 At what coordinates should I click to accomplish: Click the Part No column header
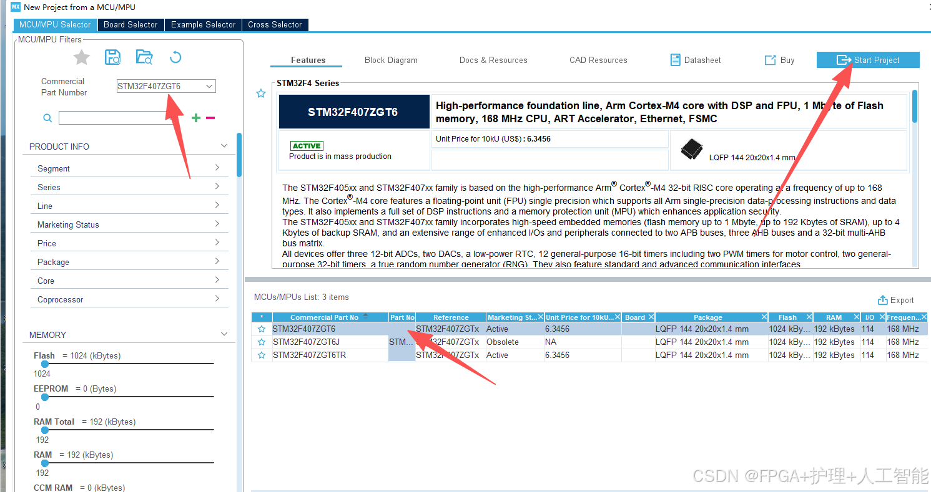[x=402, y=317]
